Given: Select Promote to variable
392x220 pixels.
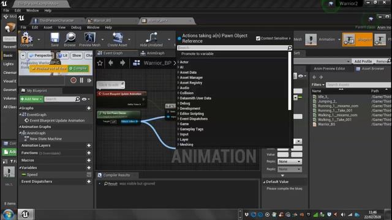Looking at the screenshot, I should [x=197, y=54].
